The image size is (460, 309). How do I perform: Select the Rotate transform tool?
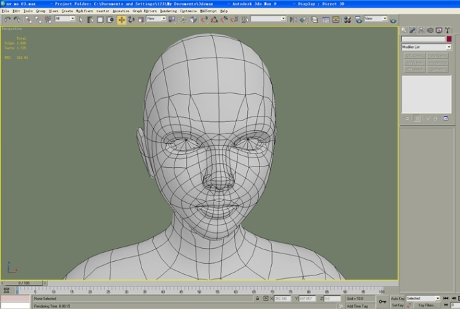click(131, 20)
